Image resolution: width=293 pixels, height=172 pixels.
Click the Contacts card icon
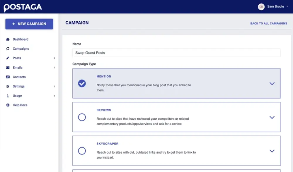point(8,77)
